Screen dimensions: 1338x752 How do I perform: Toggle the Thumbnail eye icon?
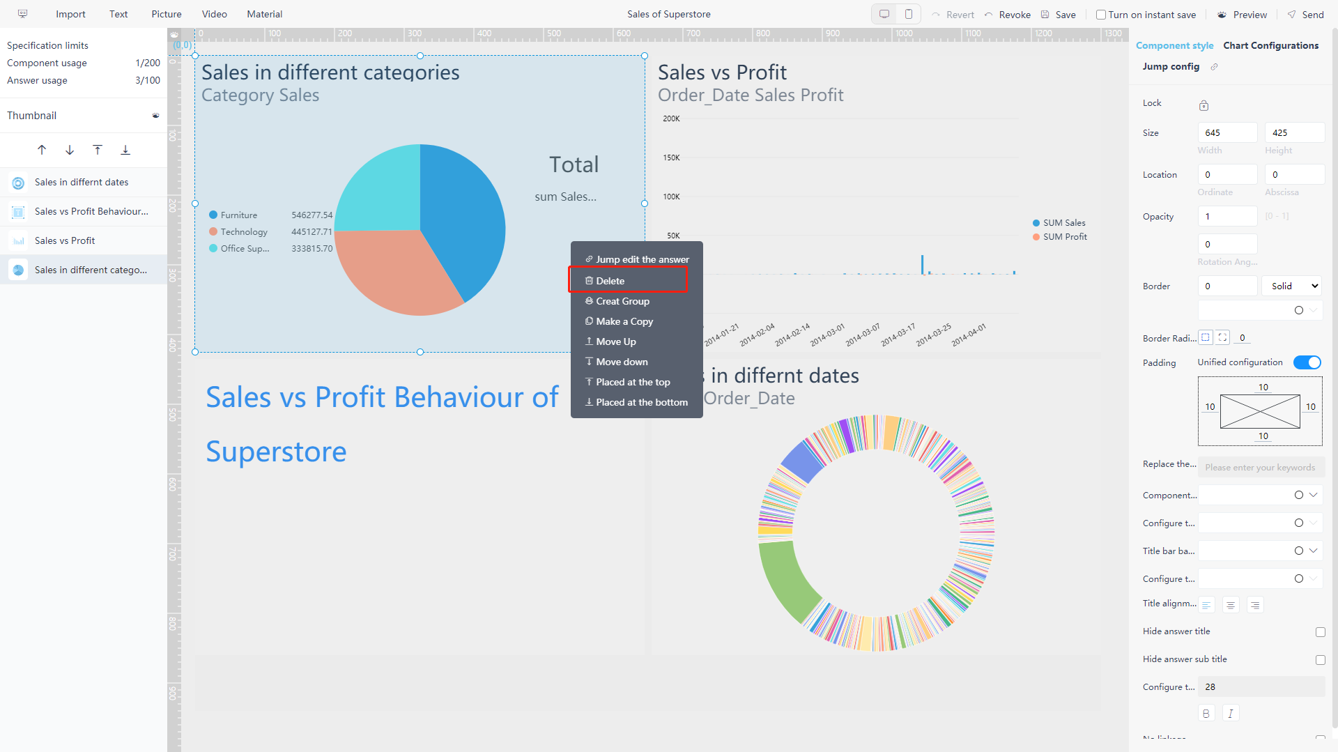pyautogui.click(x=155, y=116)
